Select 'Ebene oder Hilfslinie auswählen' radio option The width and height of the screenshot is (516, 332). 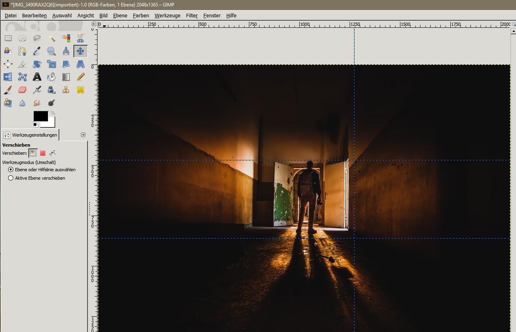(x=11, y=170)
